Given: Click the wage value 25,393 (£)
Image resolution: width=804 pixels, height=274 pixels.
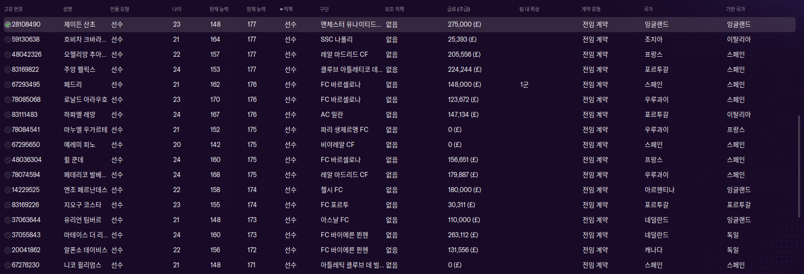Looking at the screenshot, I should point(462,39).
